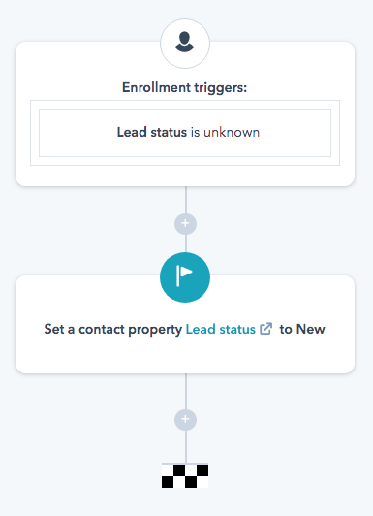Click the 'is unknown' condition text

click(x=225, y=132)
